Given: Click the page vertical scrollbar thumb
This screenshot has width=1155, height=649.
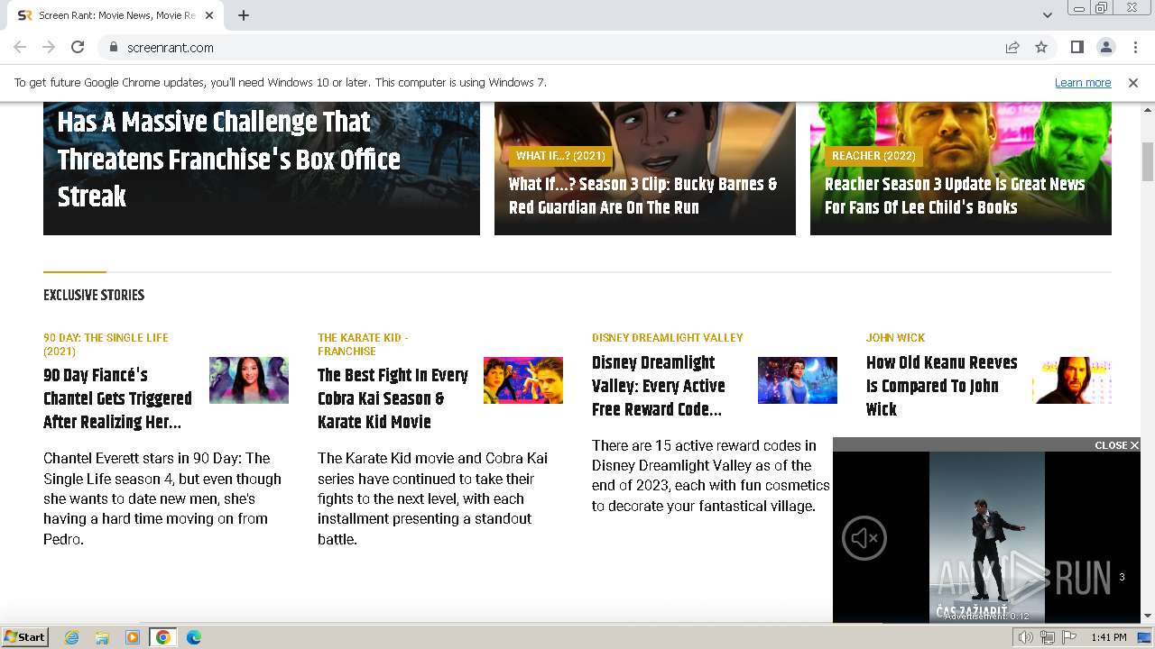Looking at the screenshot, I should point(1148,161).
